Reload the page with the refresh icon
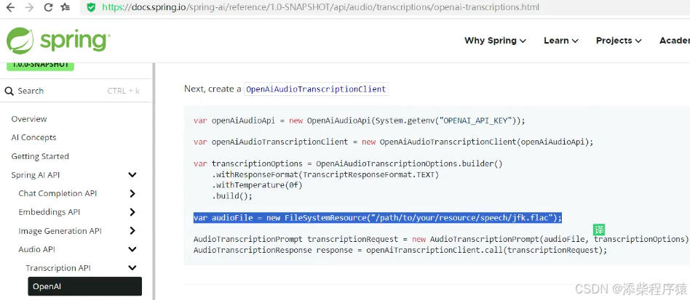The image size is (690, 300). [49, 7]
